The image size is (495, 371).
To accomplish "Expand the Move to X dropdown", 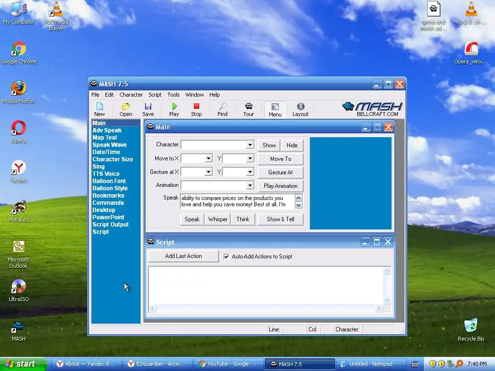I will 208,158.
